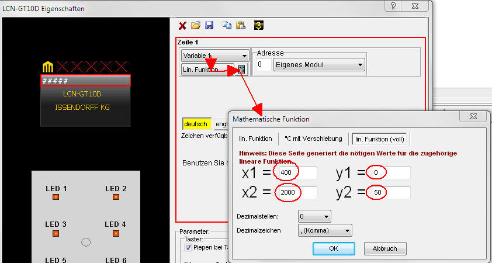The height and width of the screenshot is (263, 492).
Task: Click the yellow number 3 display icon
Action: click(x=258, y=26)
